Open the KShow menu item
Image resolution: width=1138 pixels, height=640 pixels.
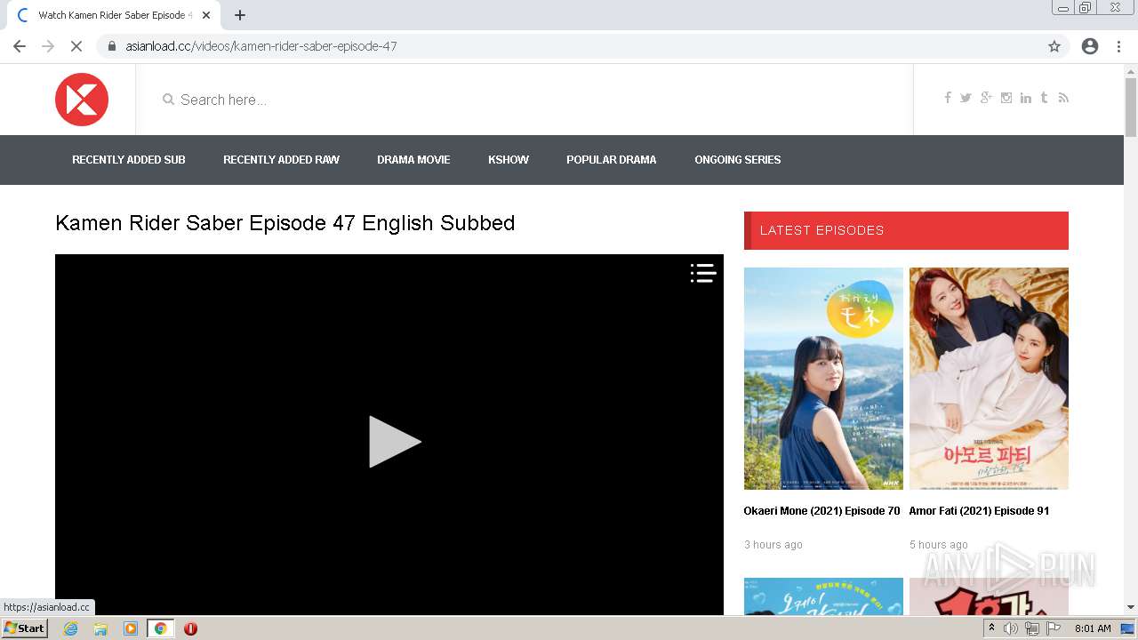point(509,160)
